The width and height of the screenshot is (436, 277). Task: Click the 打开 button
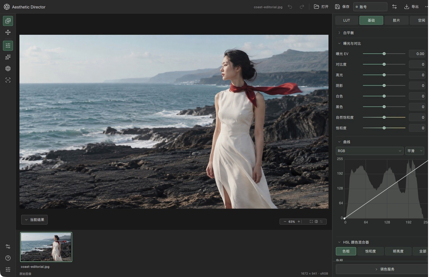click(321, 7)
